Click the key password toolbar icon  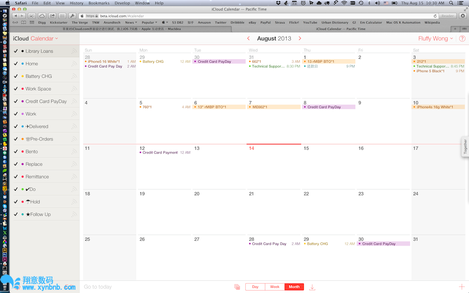(72, 16)
